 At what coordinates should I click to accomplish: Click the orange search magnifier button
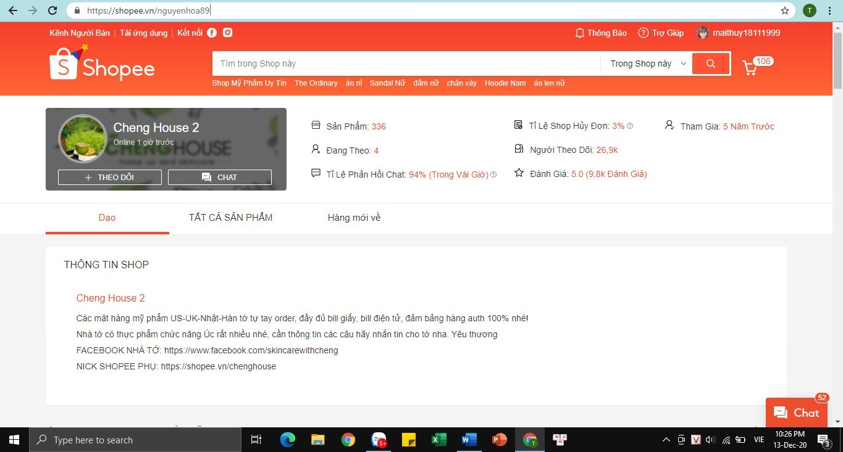click(711, 64)
